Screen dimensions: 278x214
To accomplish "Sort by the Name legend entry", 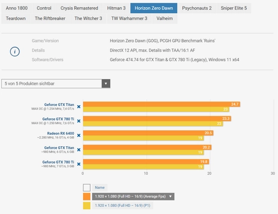I will pos(100,187).
